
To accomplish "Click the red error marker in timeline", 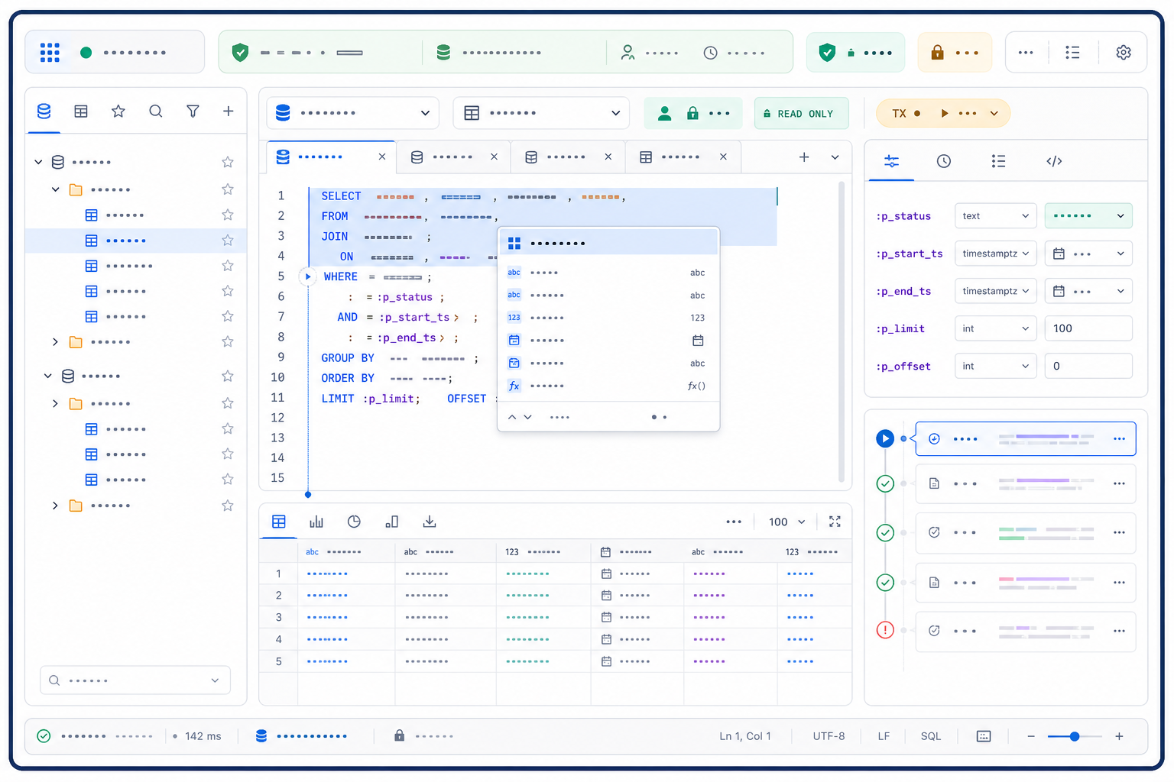I will click(x=885, y=630).
